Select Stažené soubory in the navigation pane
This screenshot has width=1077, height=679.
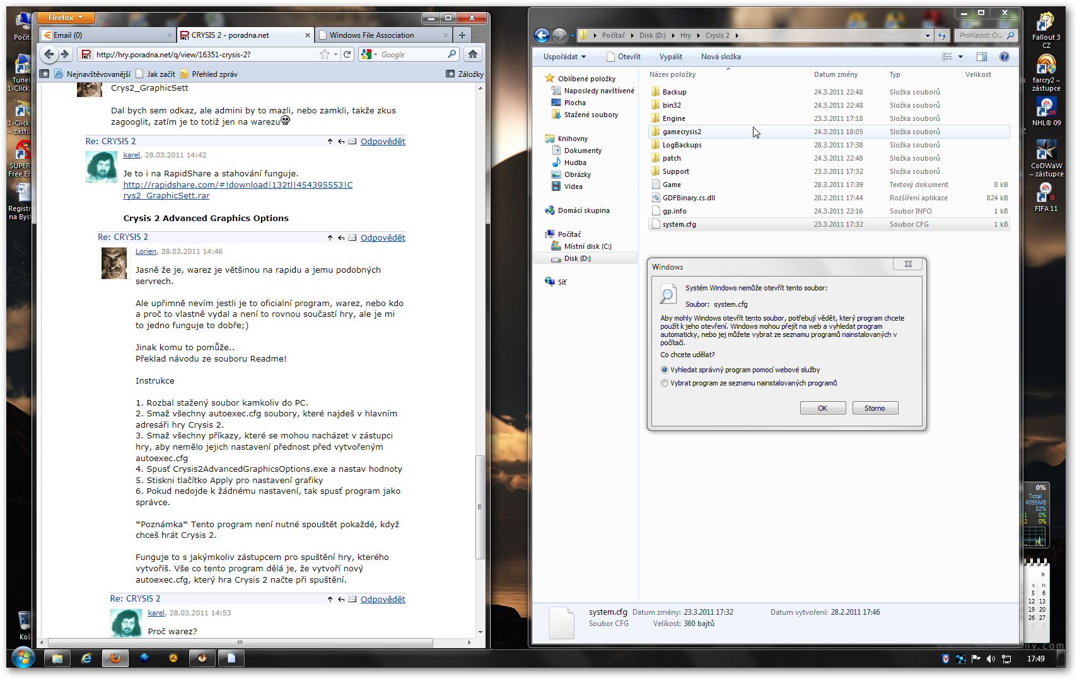coord(590,115)
